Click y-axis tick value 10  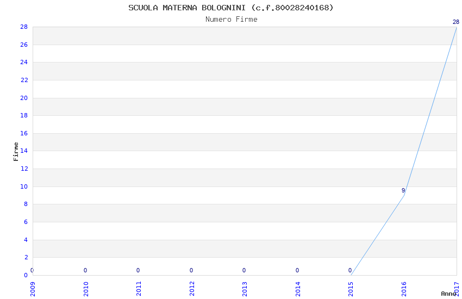[24, 187]
